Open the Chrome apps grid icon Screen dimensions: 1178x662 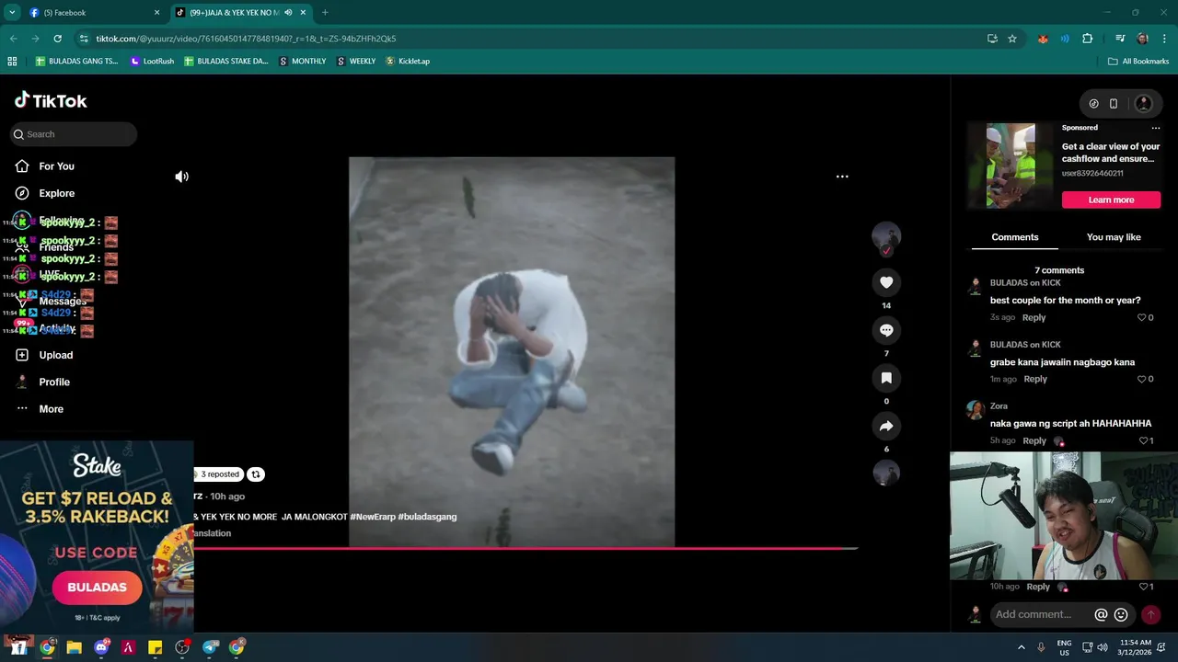click(x=12, y=62)
